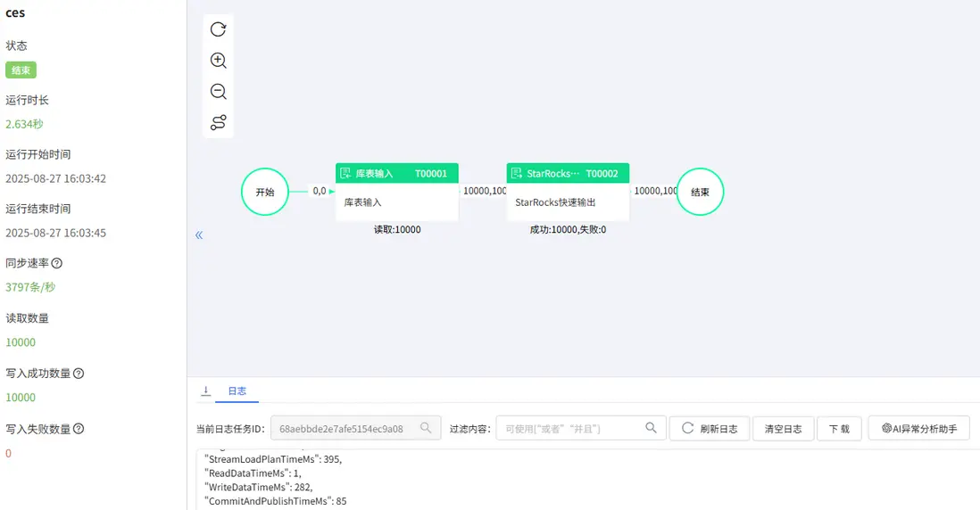Image resolution: width=980 pixels, height=510 pixels.
Task: Focus the 当前日志任务ID field
Action: point(355,429)
